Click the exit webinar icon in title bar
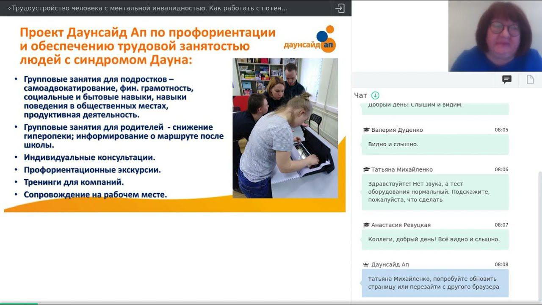 point(340,8)
